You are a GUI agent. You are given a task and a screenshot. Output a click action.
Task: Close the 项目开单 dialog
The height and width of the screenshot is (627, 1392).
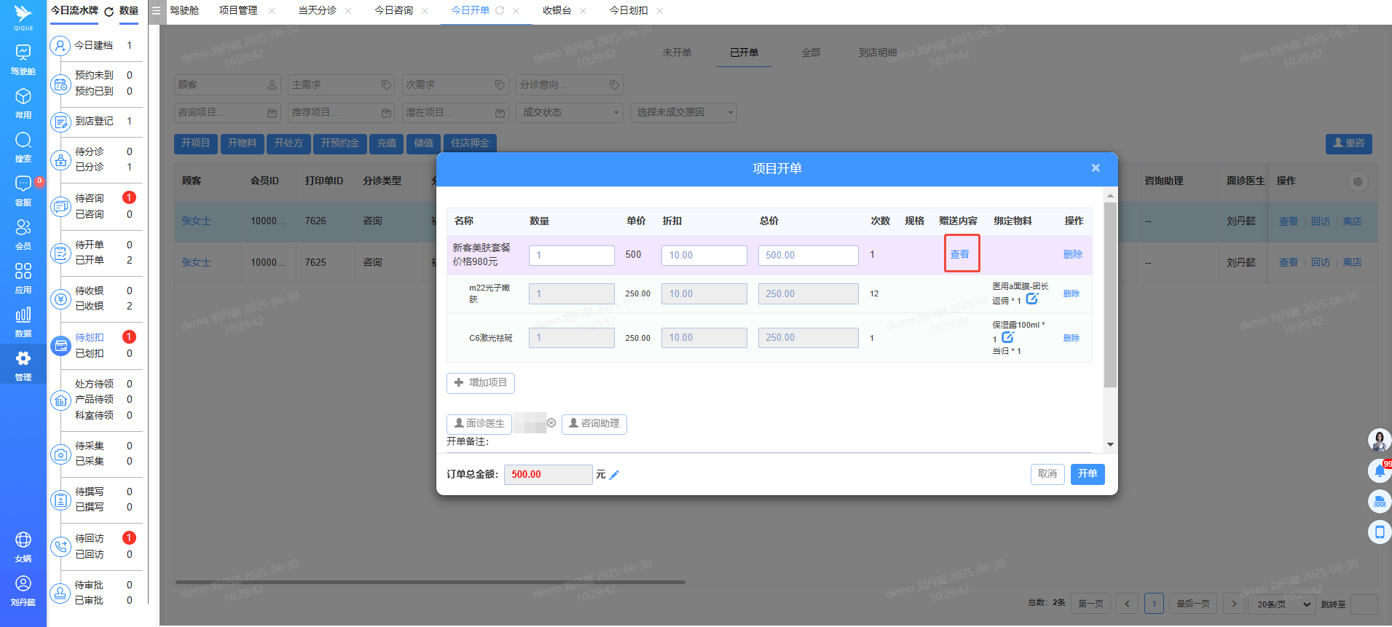tap(1095, 168)
